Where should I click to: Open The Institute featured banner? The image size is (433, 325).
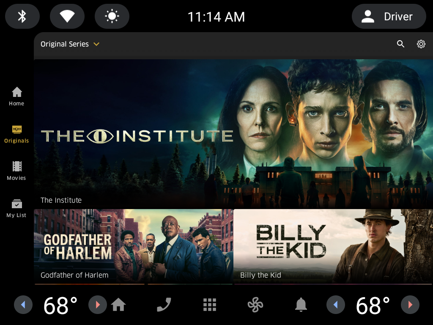(x=233, y=134)
